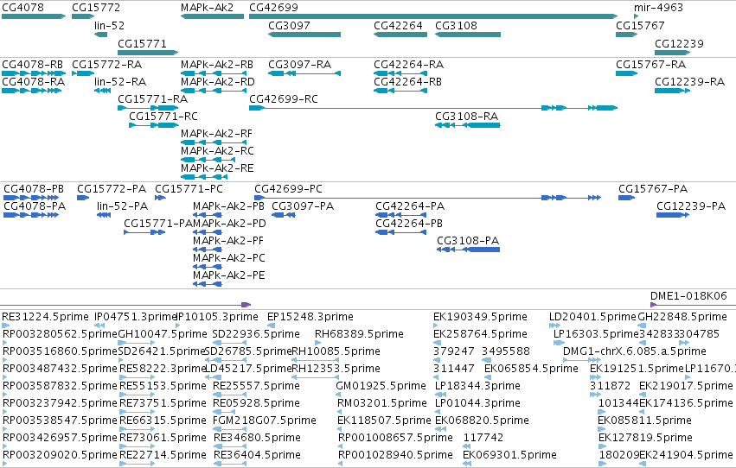Click protein CG3097-PA
The image size is (736, 468).
point(303,206)
